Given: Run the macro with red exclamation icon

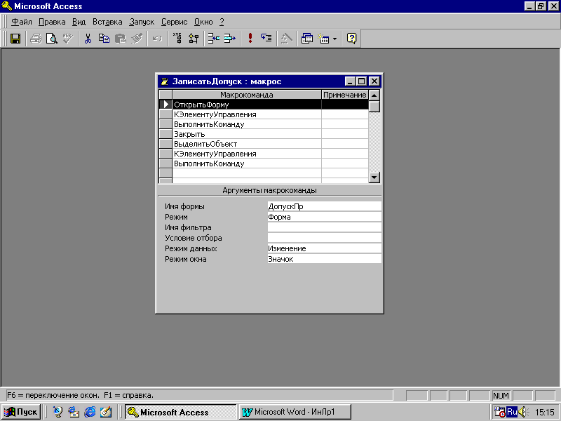Looking at the screenshot, I should tap(250, 39).
